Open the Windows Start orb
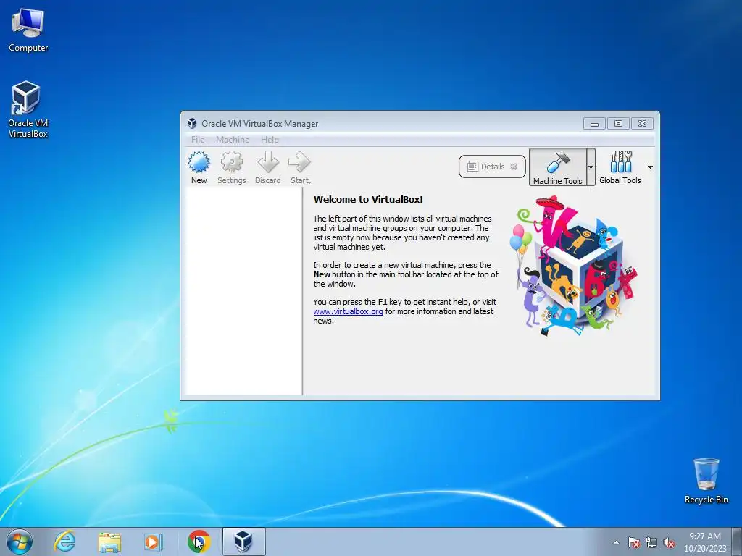 coord(20,542)
